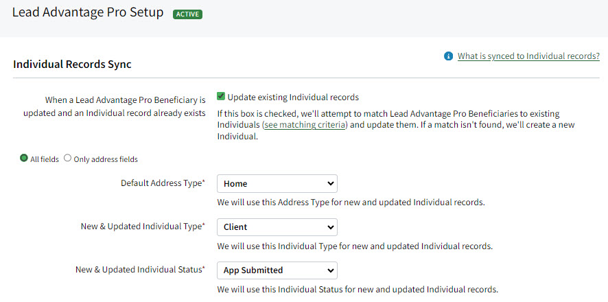Click the blue info icon beside sync help link

pyautogui.click(x=448, y=56)
